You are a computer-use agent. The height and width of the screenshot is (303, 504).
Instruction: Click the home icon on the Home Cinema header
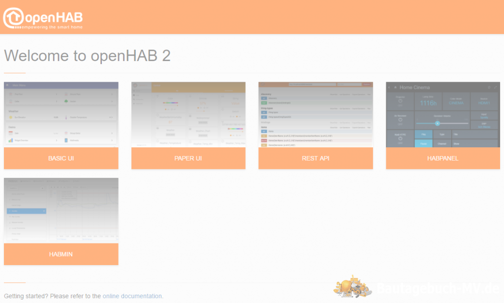[396, 87]
